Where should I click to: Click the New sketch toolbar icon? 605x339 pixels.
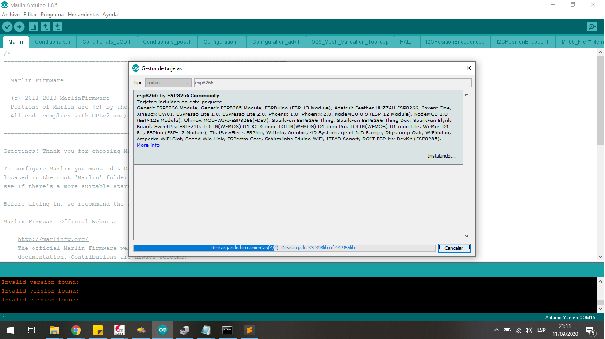[x=33, y=27]
